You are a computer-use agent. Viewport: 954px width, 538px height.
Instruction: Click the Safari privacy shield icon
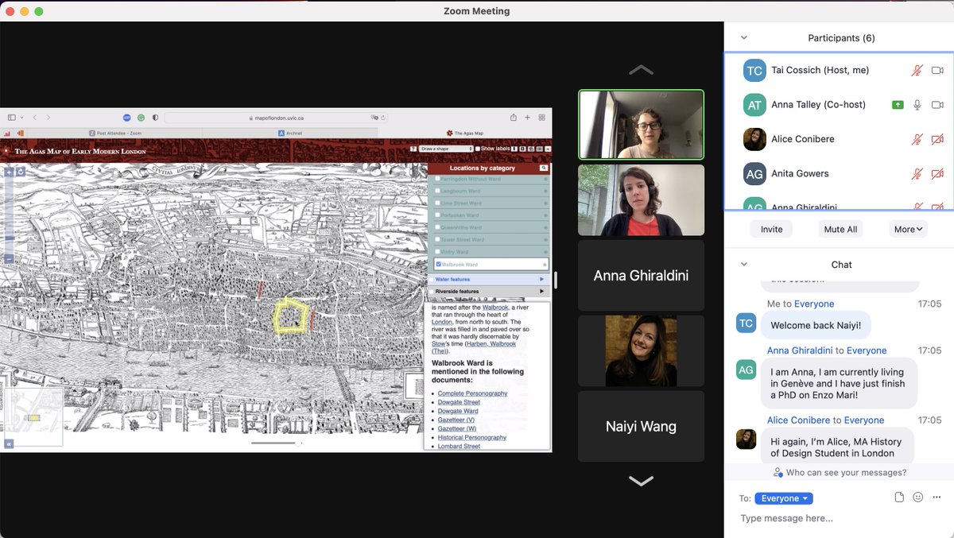pyautogui.click(x=155, y=118)
